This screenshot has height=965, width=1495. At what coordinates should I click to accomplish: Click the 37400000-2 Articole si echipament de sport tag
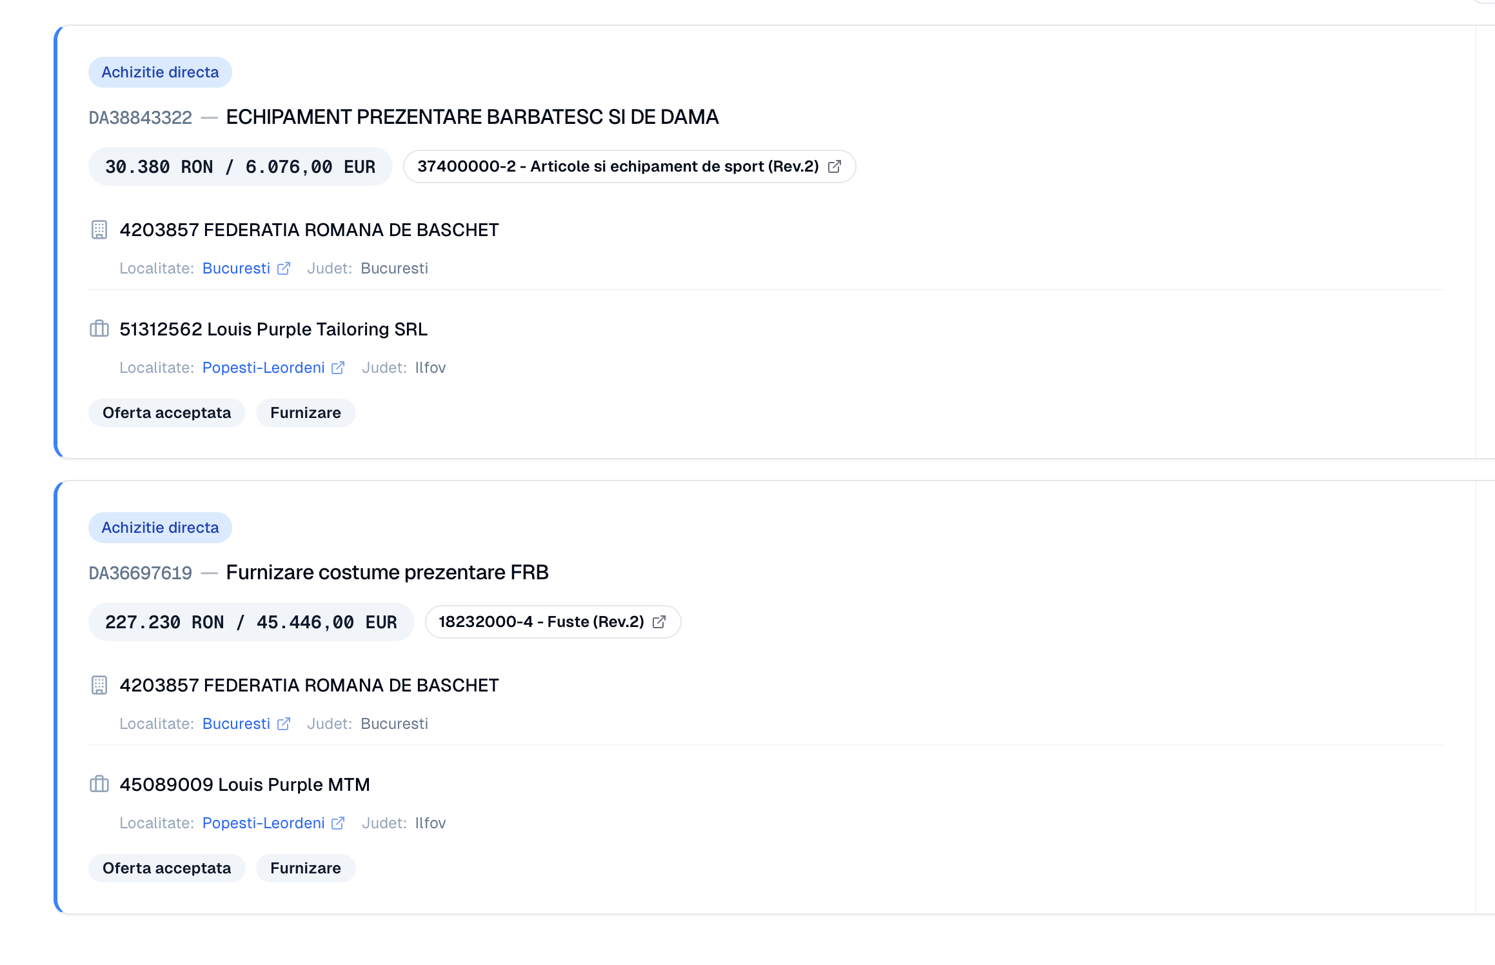617,166
